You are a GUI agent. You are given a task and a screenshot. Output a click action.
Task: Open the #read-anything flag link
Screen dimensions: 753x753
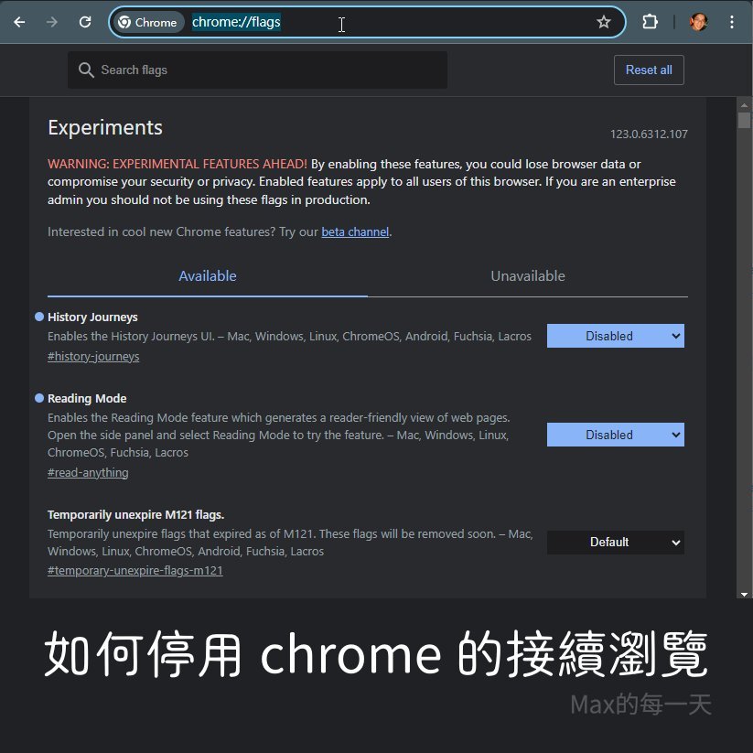88,473
